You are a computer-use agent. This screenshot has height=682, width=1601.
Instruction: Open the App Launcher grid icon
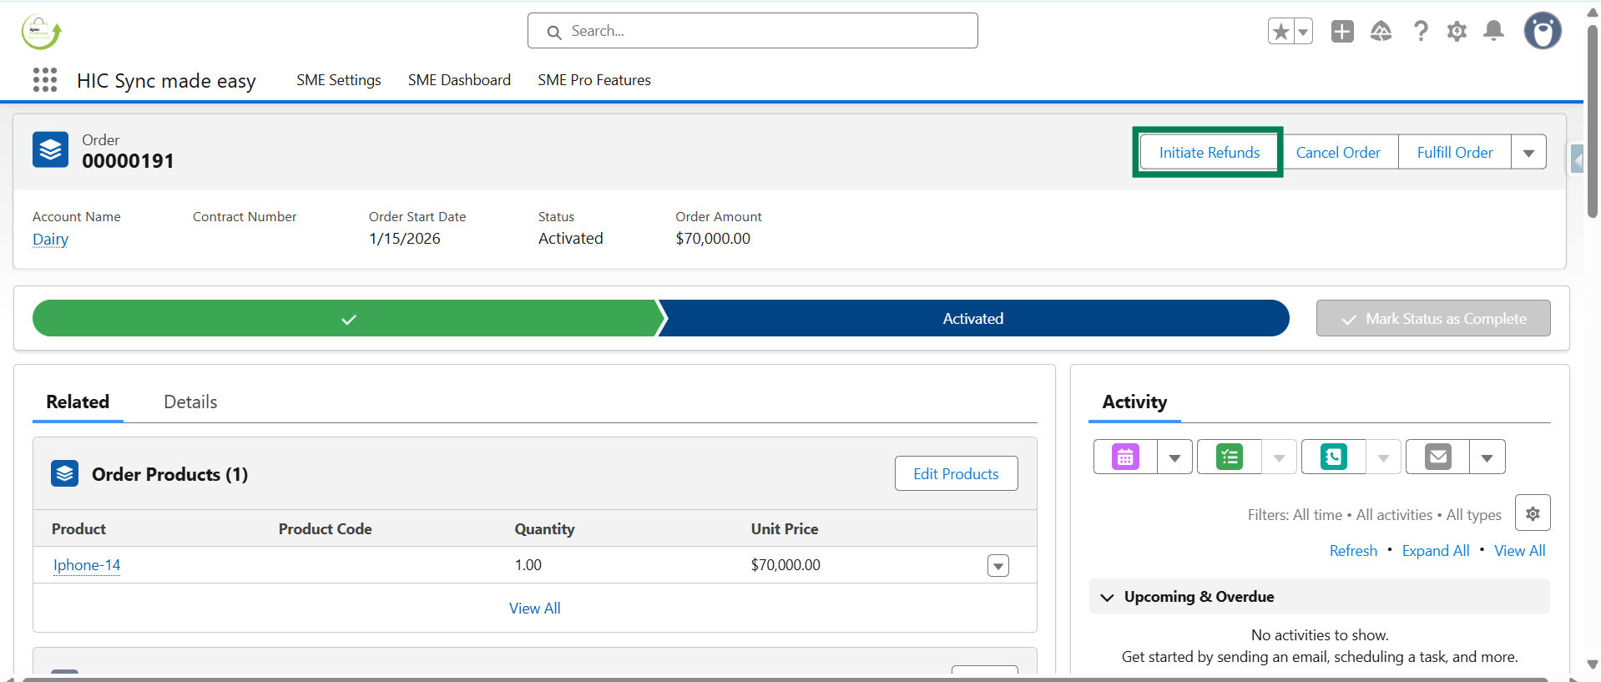coord(45,80)
